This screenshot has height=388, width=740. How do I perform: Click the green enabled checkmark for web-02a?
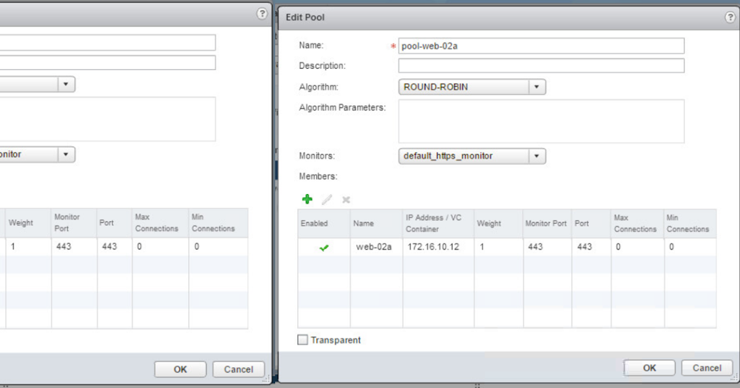[x=323, y=246]
